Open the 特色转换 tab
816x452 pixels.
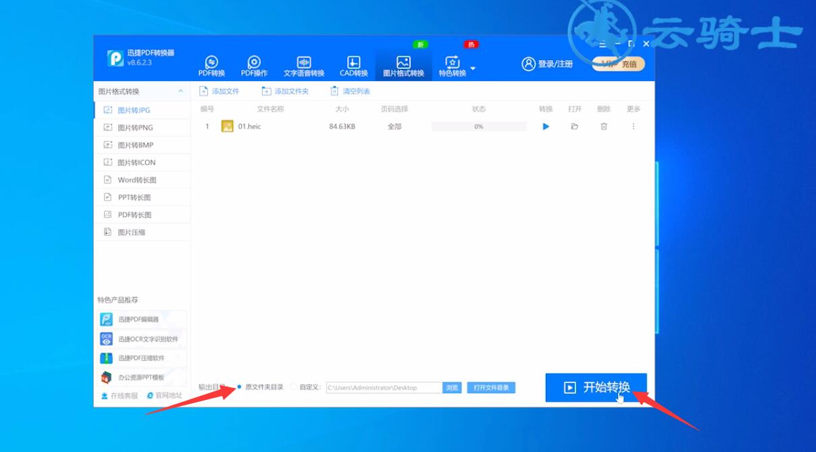click(453, 66)
